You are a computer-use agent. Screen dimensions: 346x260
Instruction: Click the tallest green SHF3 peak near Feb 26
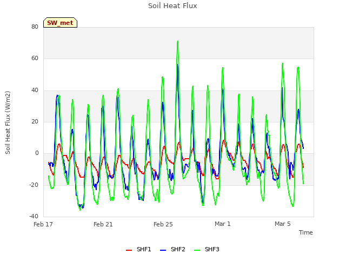[178, 41]
